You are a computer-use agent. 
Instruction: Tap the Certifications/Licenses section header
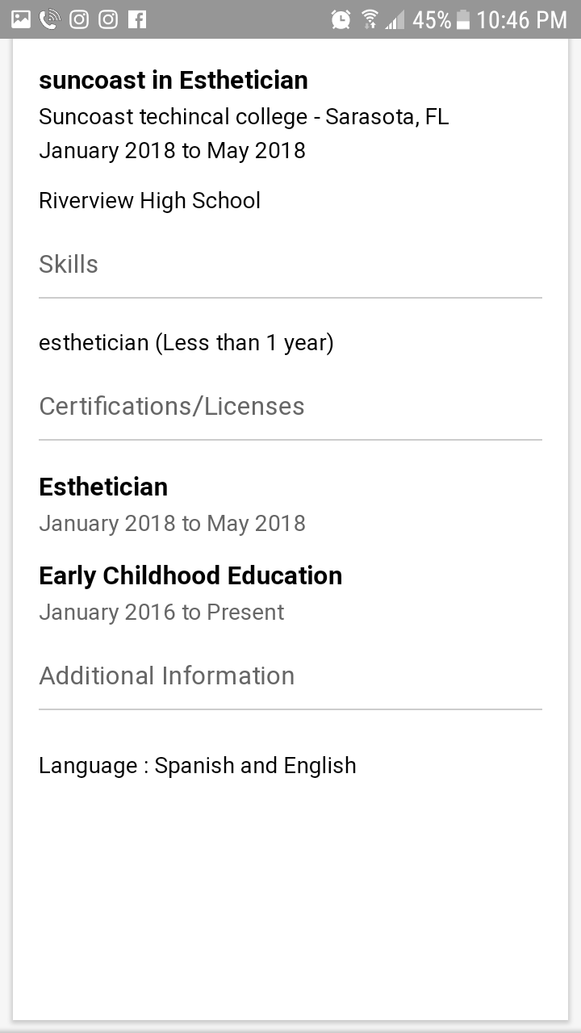click(x=172, y=406)
